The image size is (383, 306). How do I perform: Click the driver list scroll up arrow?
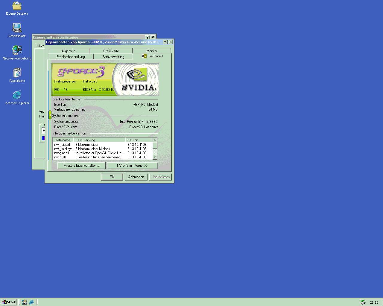[155, 140]
